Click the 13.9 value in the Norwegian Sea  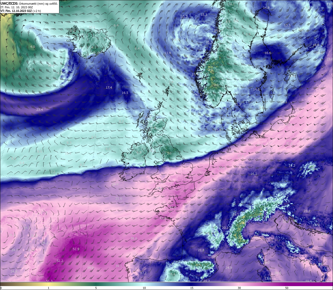tap(168, 53)
